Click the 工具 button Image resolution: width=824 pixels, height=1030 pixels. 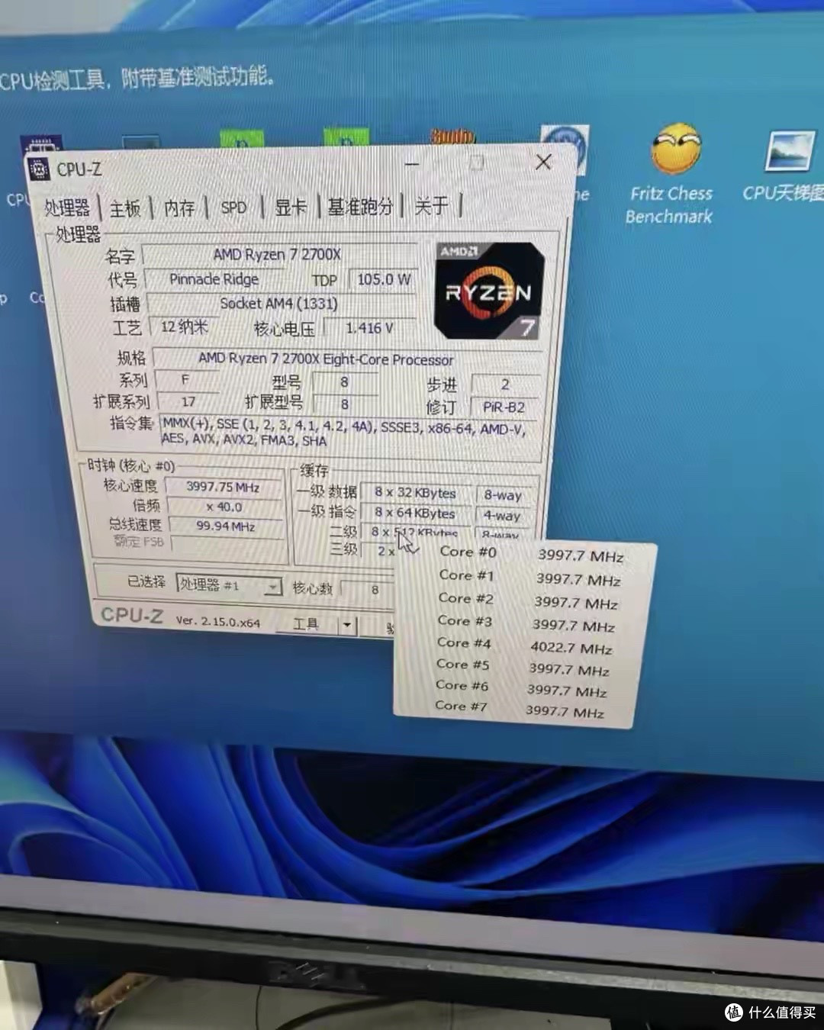[x=306, y=624]
